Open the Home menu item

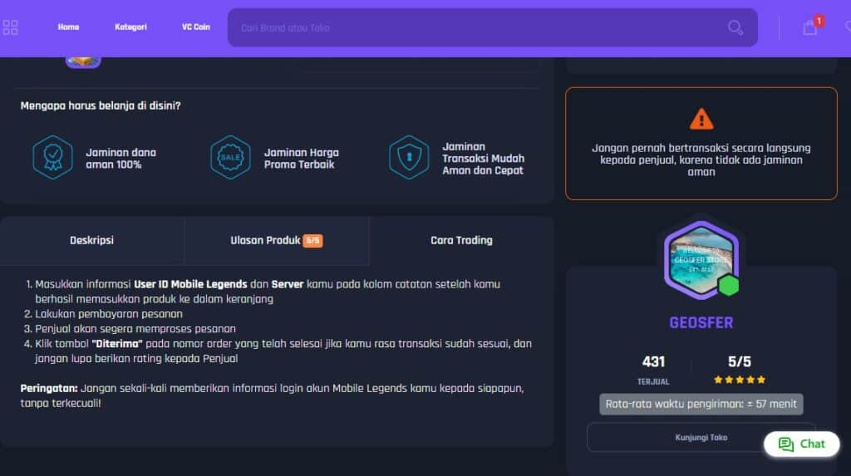(68, 27)
